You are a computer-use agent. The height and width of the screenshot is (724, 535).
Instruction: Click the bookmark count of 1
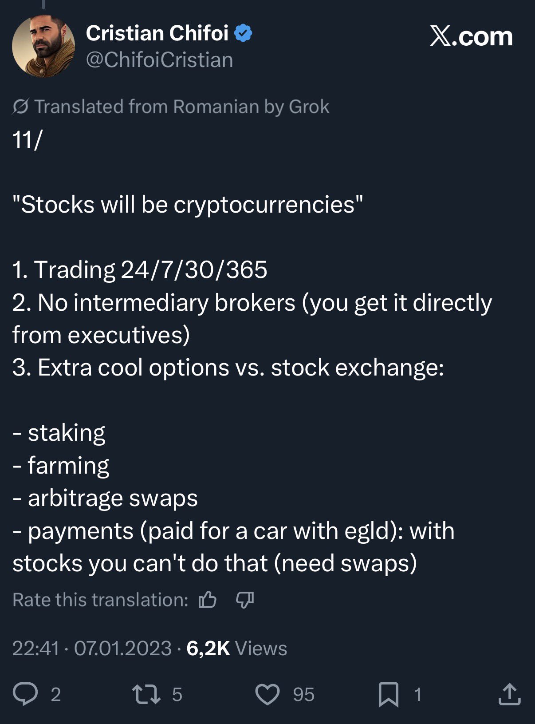417,694
